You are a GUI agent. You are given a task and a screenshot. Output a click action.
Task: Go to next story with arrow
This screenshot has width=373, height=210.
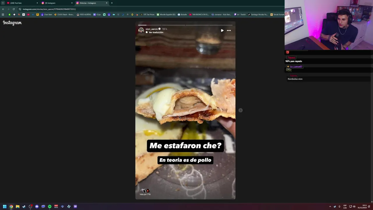(240, 110)
